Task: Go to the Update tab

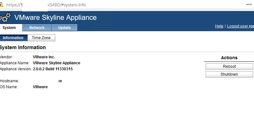Action: (64, 28)
